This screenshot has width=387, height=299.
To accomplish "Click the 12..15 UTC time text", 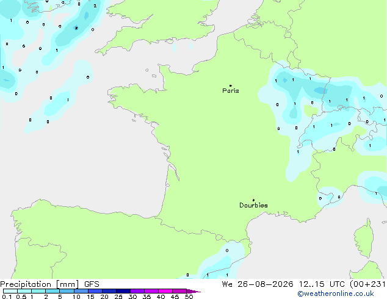I will click(321, 284).
